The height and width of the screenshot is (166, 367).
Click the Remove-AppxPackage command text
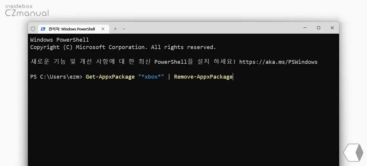203,77
